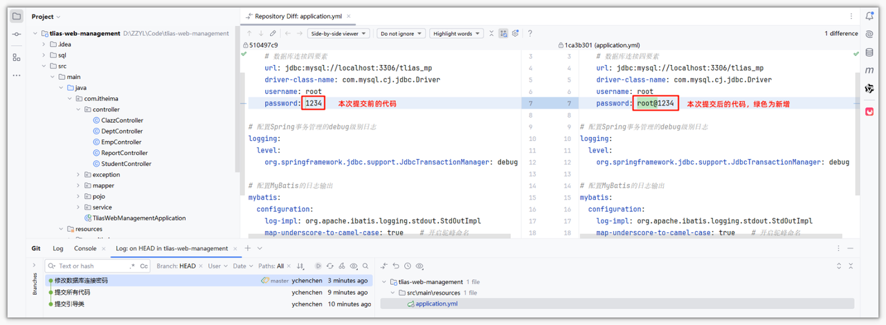Open the Highlighting mode dropdown (Highlight words)

tap(456, 33)
